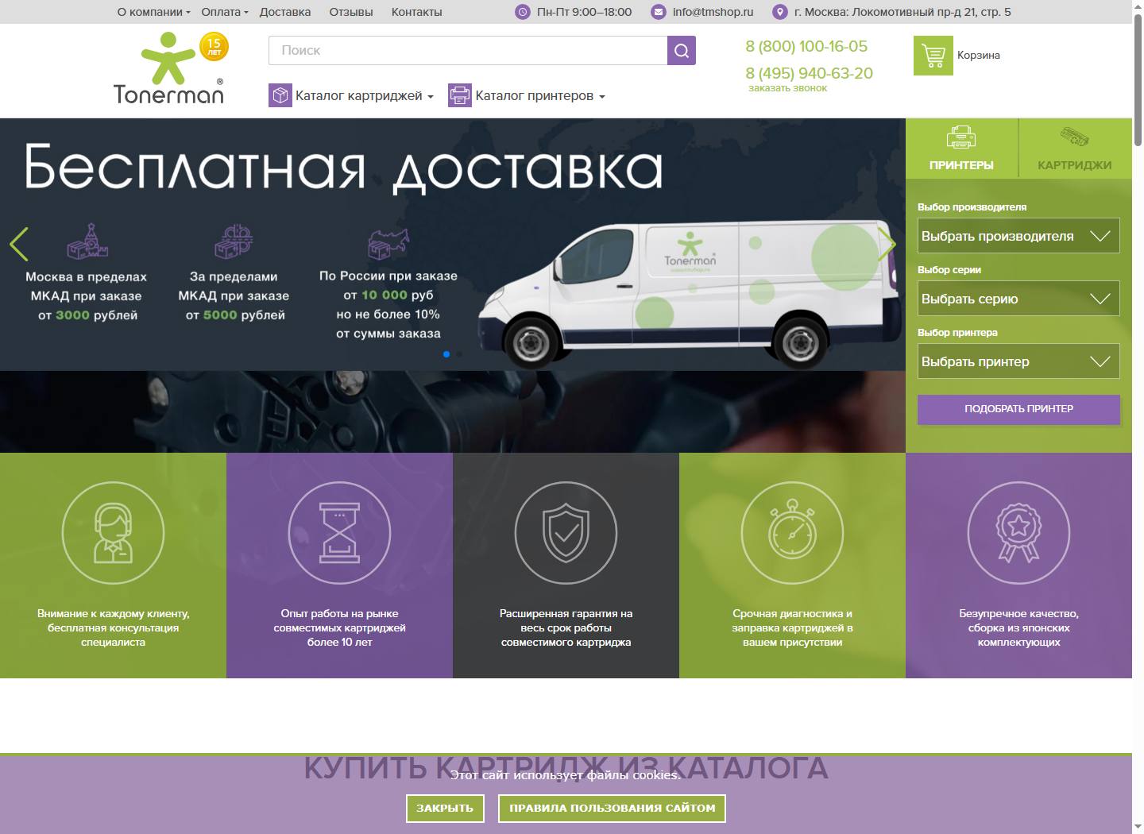Open the Контакты page

pos(417,12)
